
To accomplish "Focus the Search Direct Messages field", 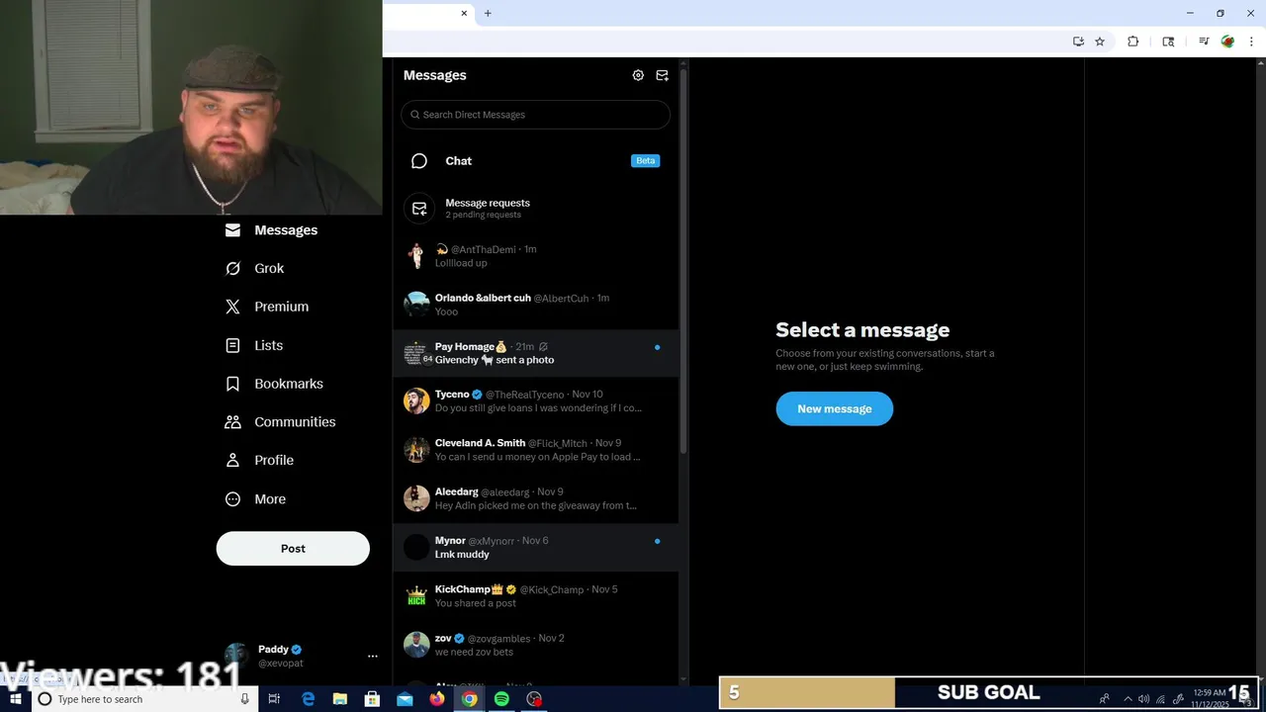I will coord(535,115).
